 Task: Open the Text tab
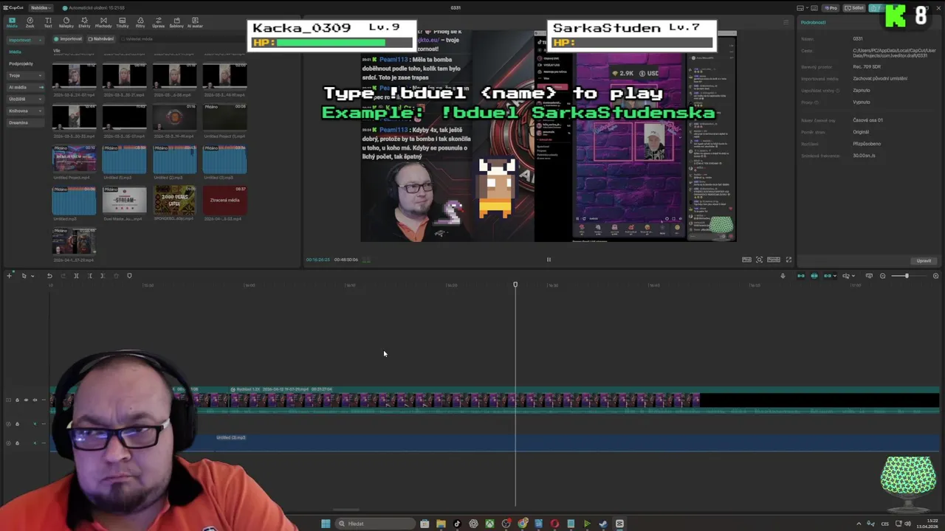coord(48,22)
